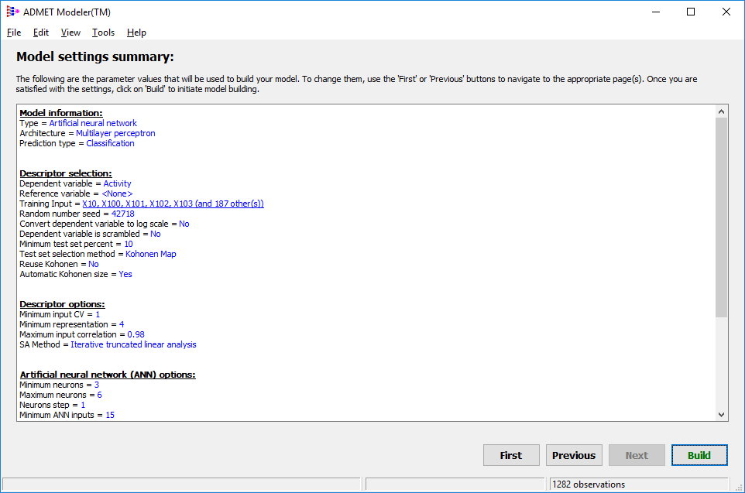This screenshot has width=745, height=493.
Task: Click Build to start model building
Action: [699, 455]
